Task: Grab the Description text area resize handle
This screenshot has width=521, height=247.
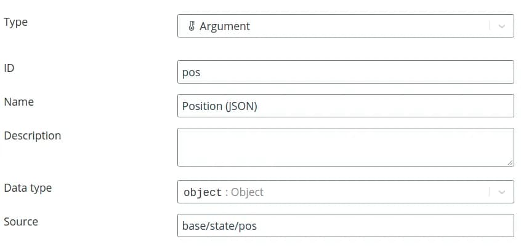Action: [510, 162]
